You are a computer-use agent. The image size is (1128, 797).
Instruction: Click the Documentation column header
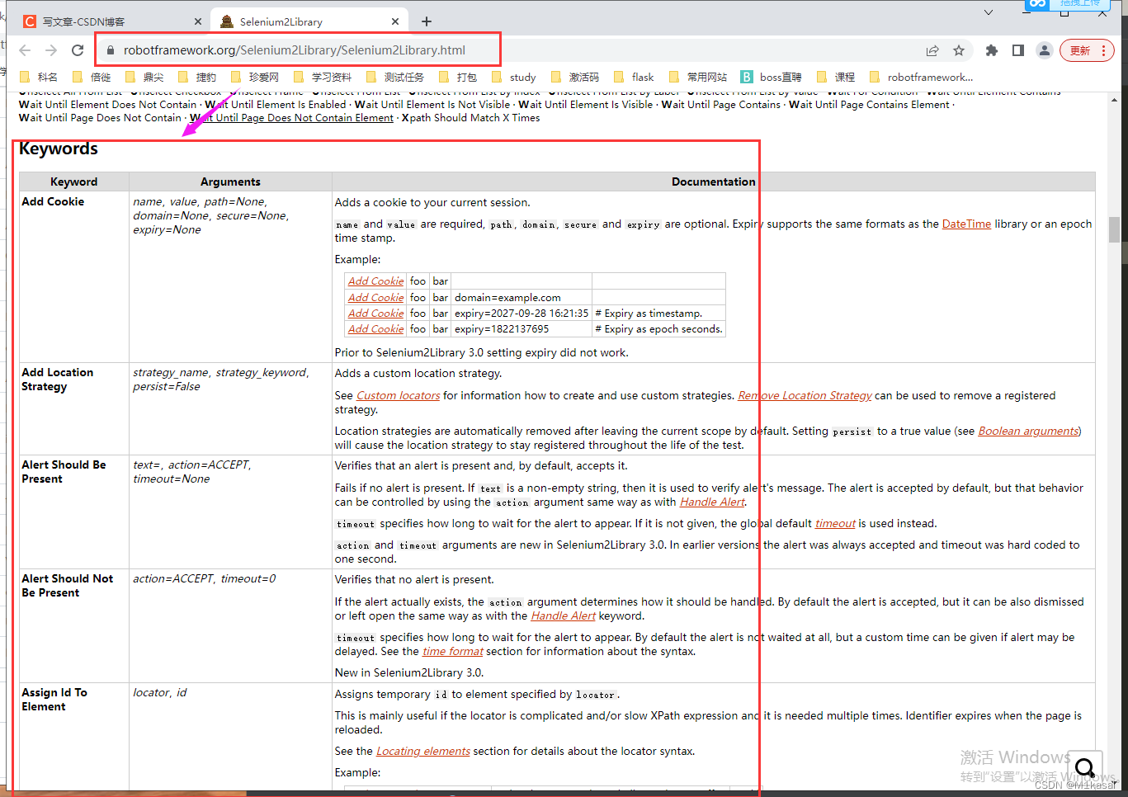click(713, 182)
